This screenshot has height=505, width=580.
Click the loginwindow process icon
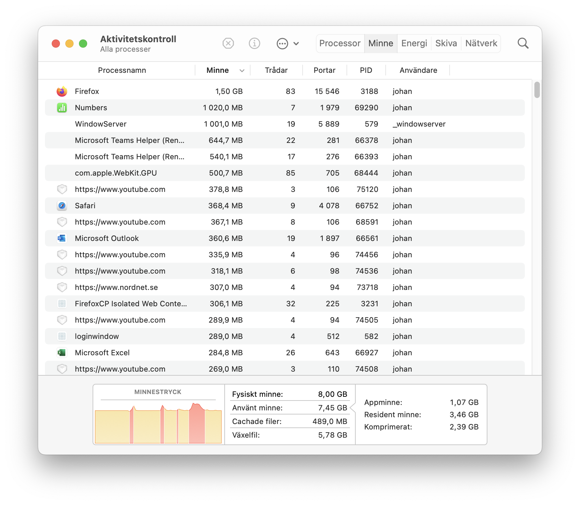[62, 336]
